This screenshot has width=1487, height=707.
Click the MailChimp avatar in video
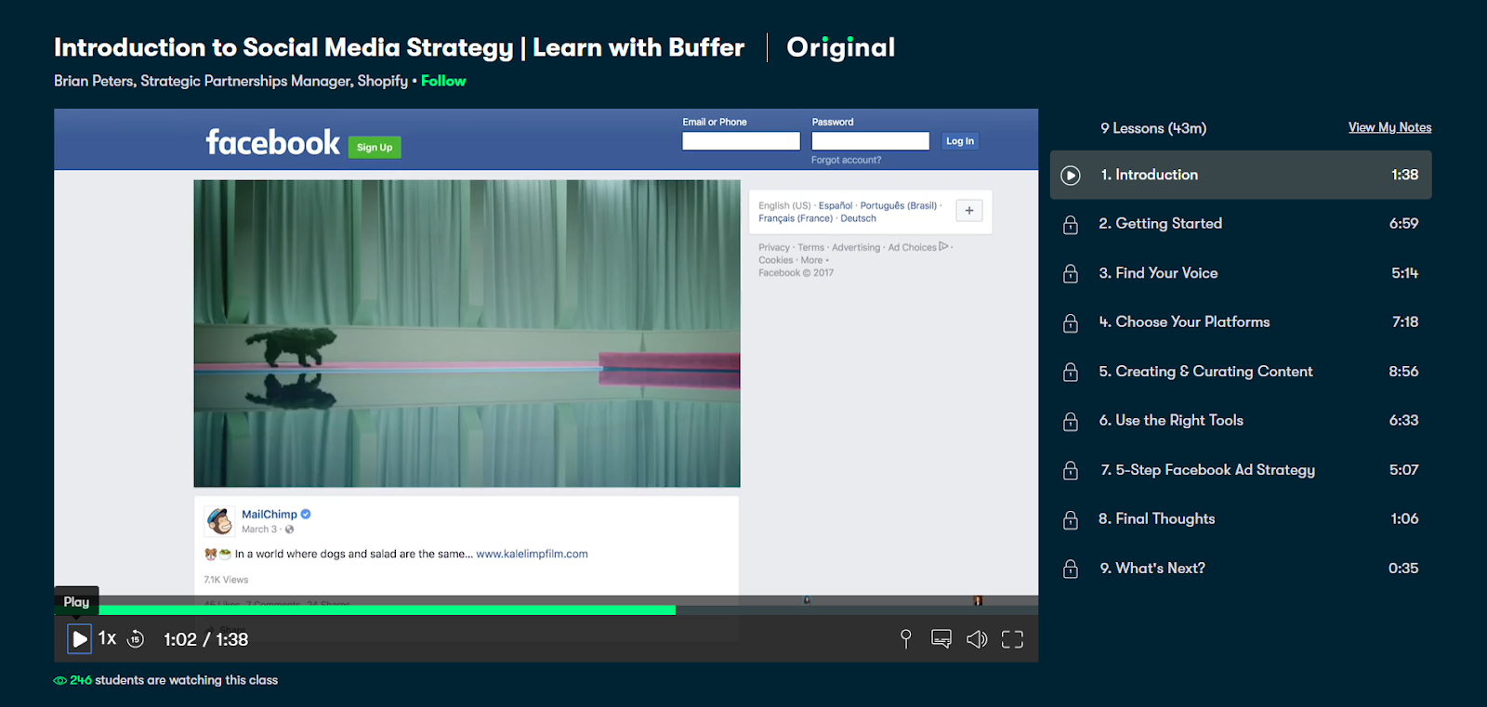pos(219,521)
